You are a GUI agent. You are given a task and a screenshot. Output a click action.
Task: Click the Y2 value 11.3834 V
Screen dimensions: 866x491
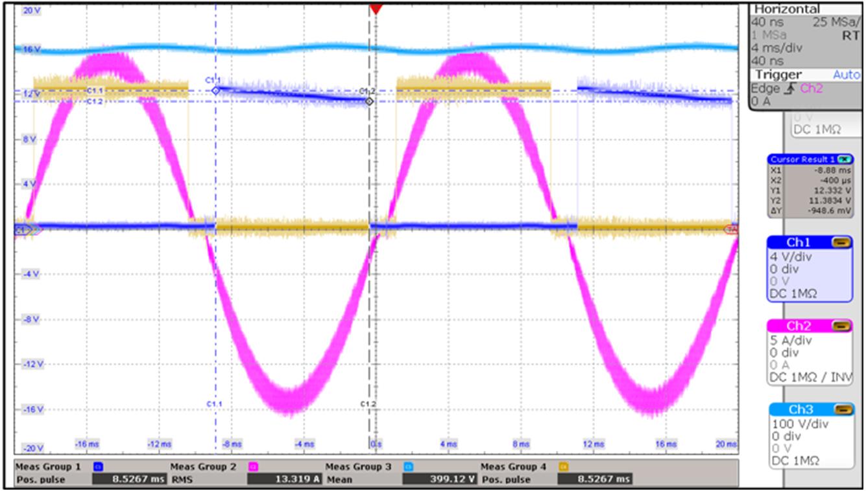tap(831, 202)
